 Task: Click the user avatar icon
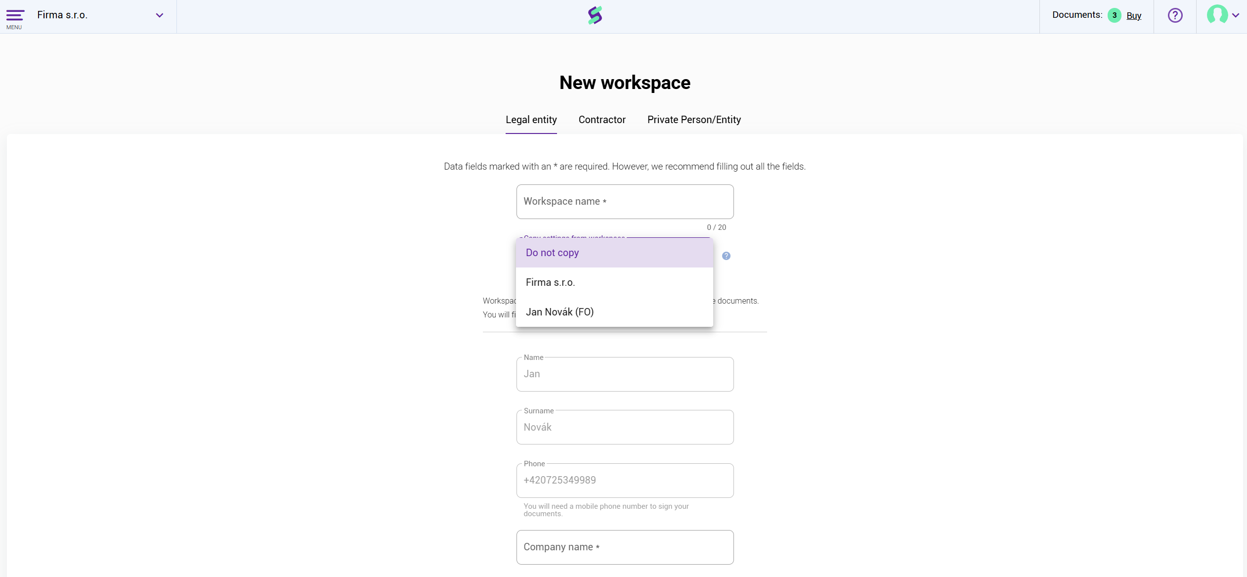1216,15
